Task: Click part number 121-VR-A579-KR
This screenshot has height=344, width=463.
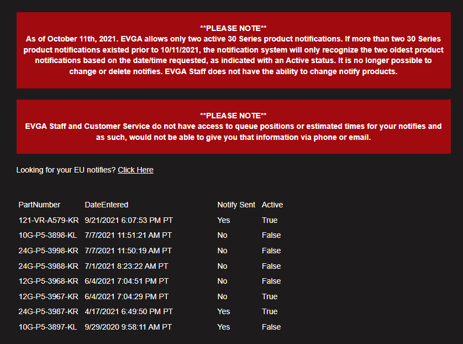Action: pyautogui.click(x=48, y=220)
